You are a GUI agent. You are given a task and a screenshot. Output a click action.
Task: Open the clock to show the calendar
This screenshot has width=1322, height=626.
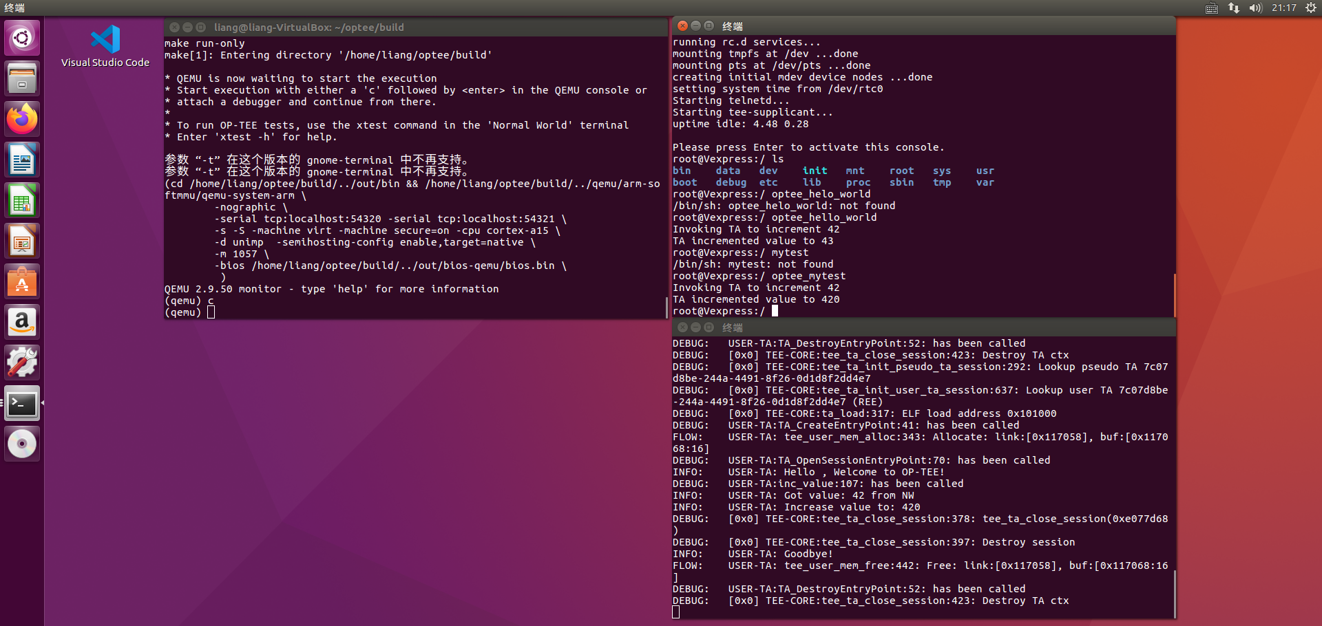click(x=1286, y=8)
